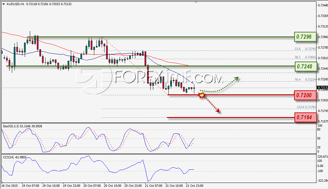Click the 0.72785 price axis value
The width and height of the screenshot is (328, 189).
(x=323, y=48)
